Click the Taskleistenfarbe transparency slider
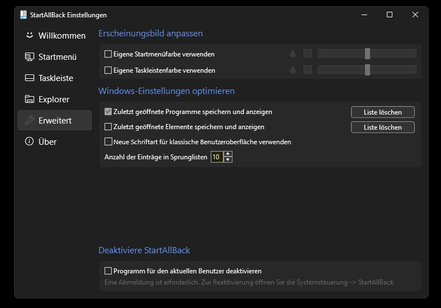The width and height of the screenshot is (441, 308). (x=367, y=69)
